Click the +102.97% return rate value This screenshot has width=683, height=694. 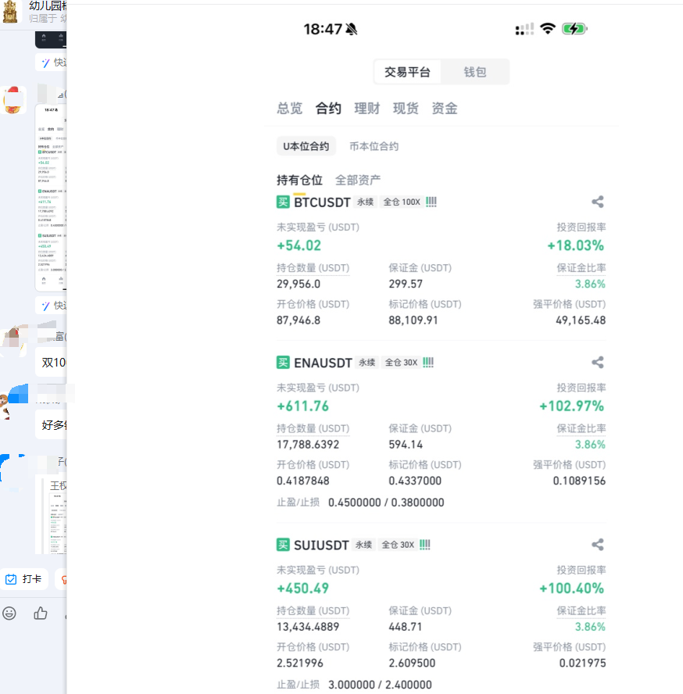[x=571, y=406]
